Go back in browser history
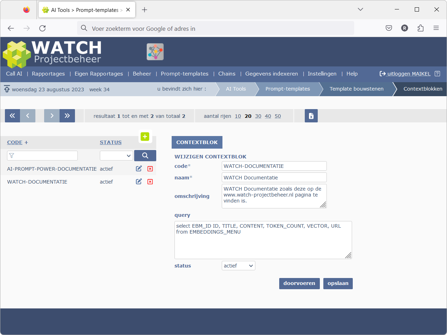Screen dimensions: 447x335 11,28
